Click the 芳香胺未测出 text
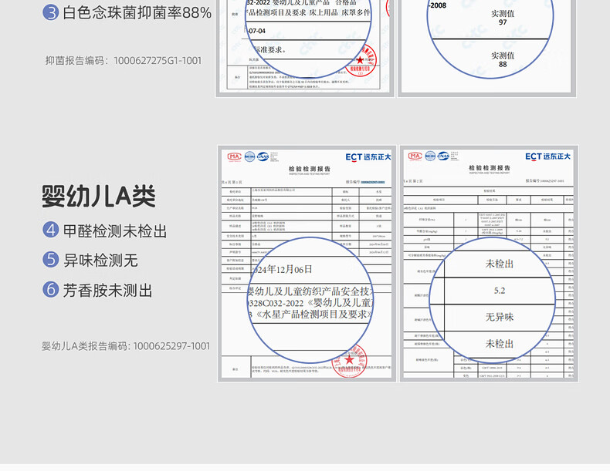The image size is (610, 471). coord(108,290)
